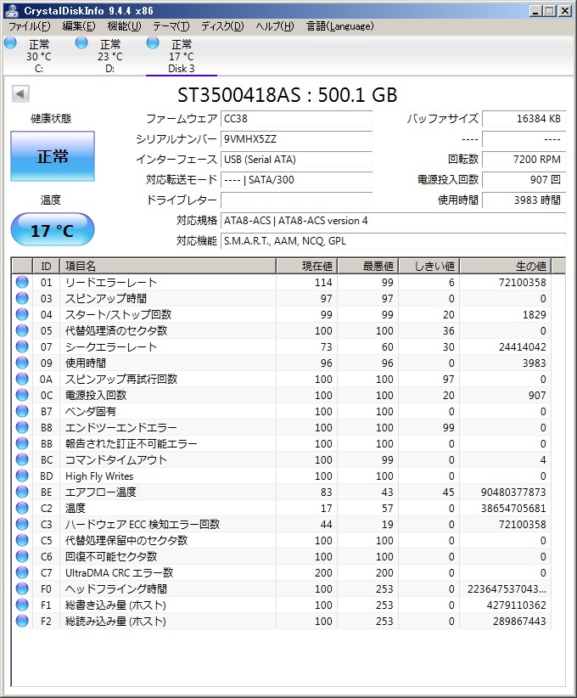The image size is (577, 698).
Task: Click status icon of row 05 代替処理済のセクタ数
Action: click(x=22, y=330)
